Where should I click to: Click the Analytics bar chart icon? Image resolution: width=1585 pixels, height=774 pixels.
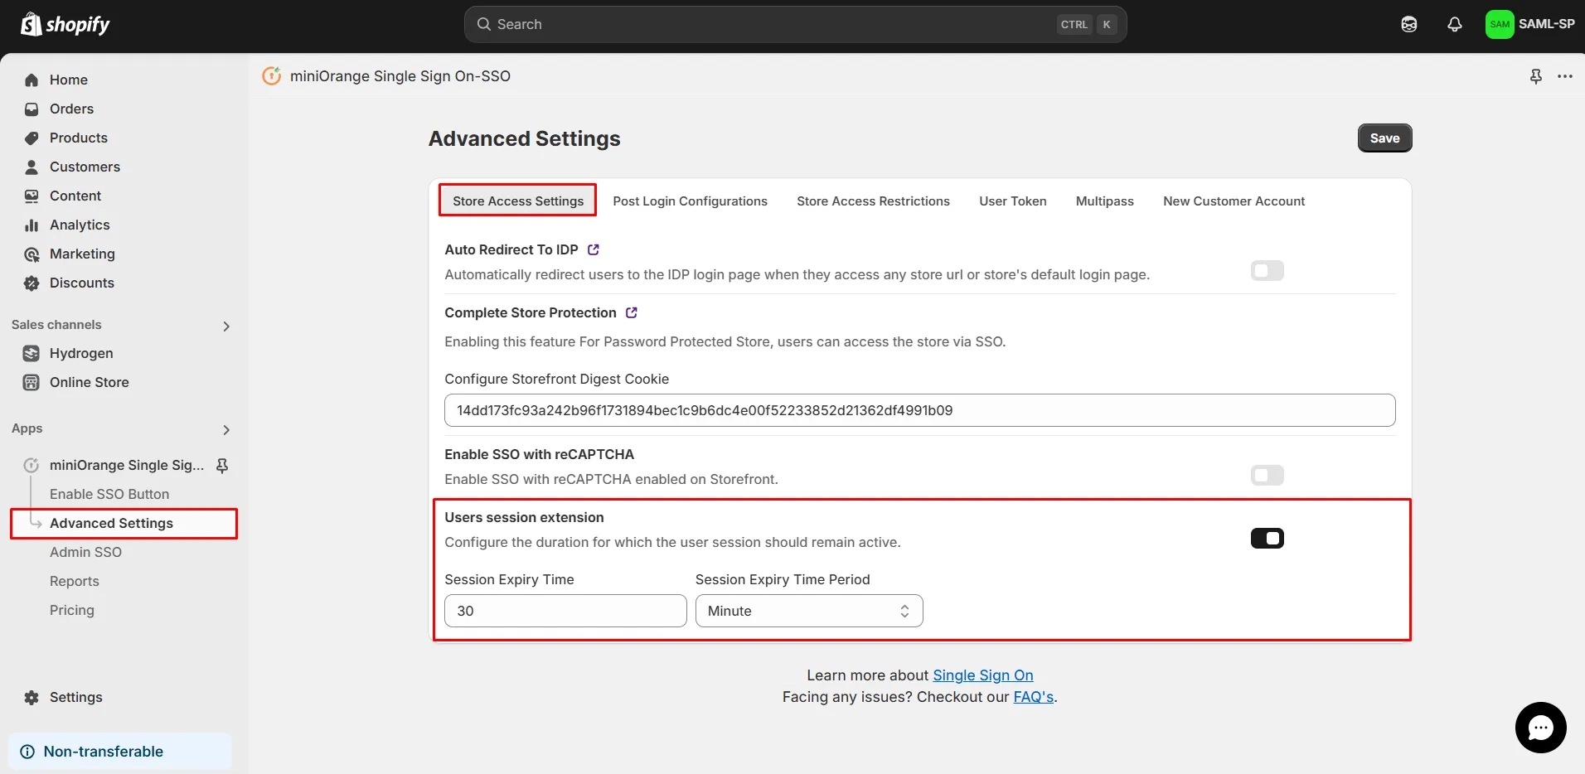pos(32,225)
